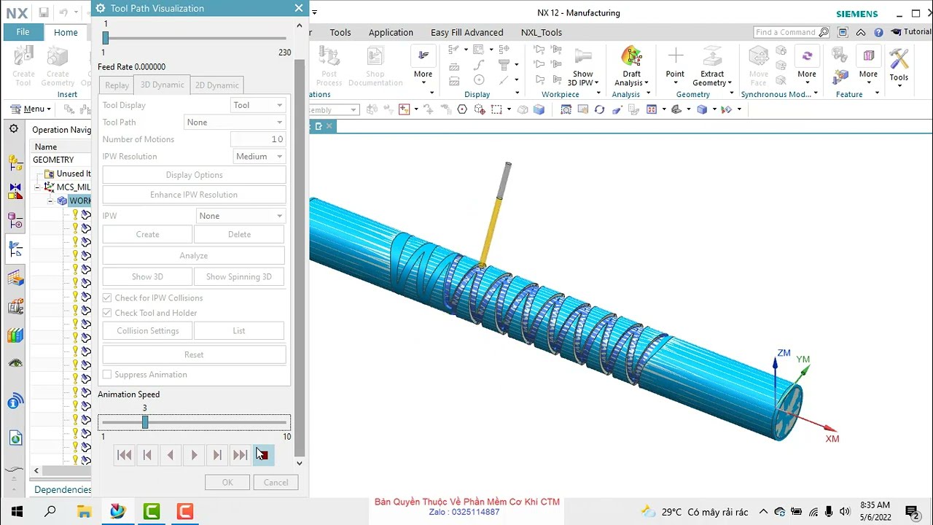
Task: Open the Application ribbon tab
Action: [x=391, y=32]
